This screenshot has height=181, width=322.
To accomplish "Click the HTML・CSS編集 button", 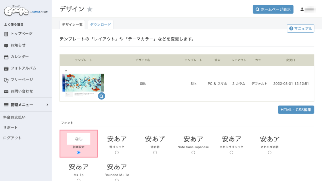I will (x=296, y=110).
